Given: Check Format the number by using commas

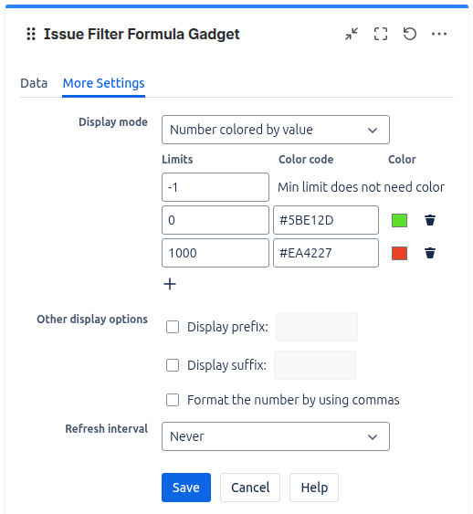Looking at the screenshot, I should [173, 400].
